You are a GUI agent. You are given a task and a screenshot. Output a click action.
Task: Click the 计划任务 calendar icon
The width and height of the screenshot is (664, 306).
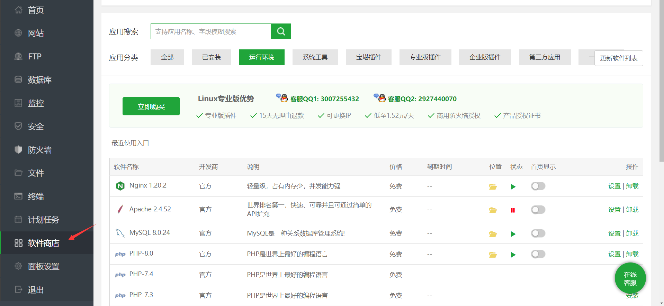(19, 219)
